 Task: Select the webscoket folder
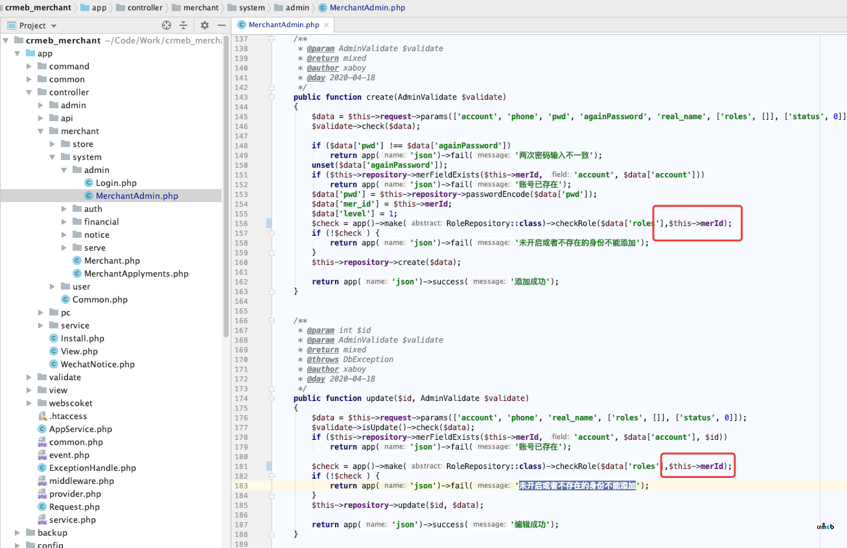click(71, 403)
